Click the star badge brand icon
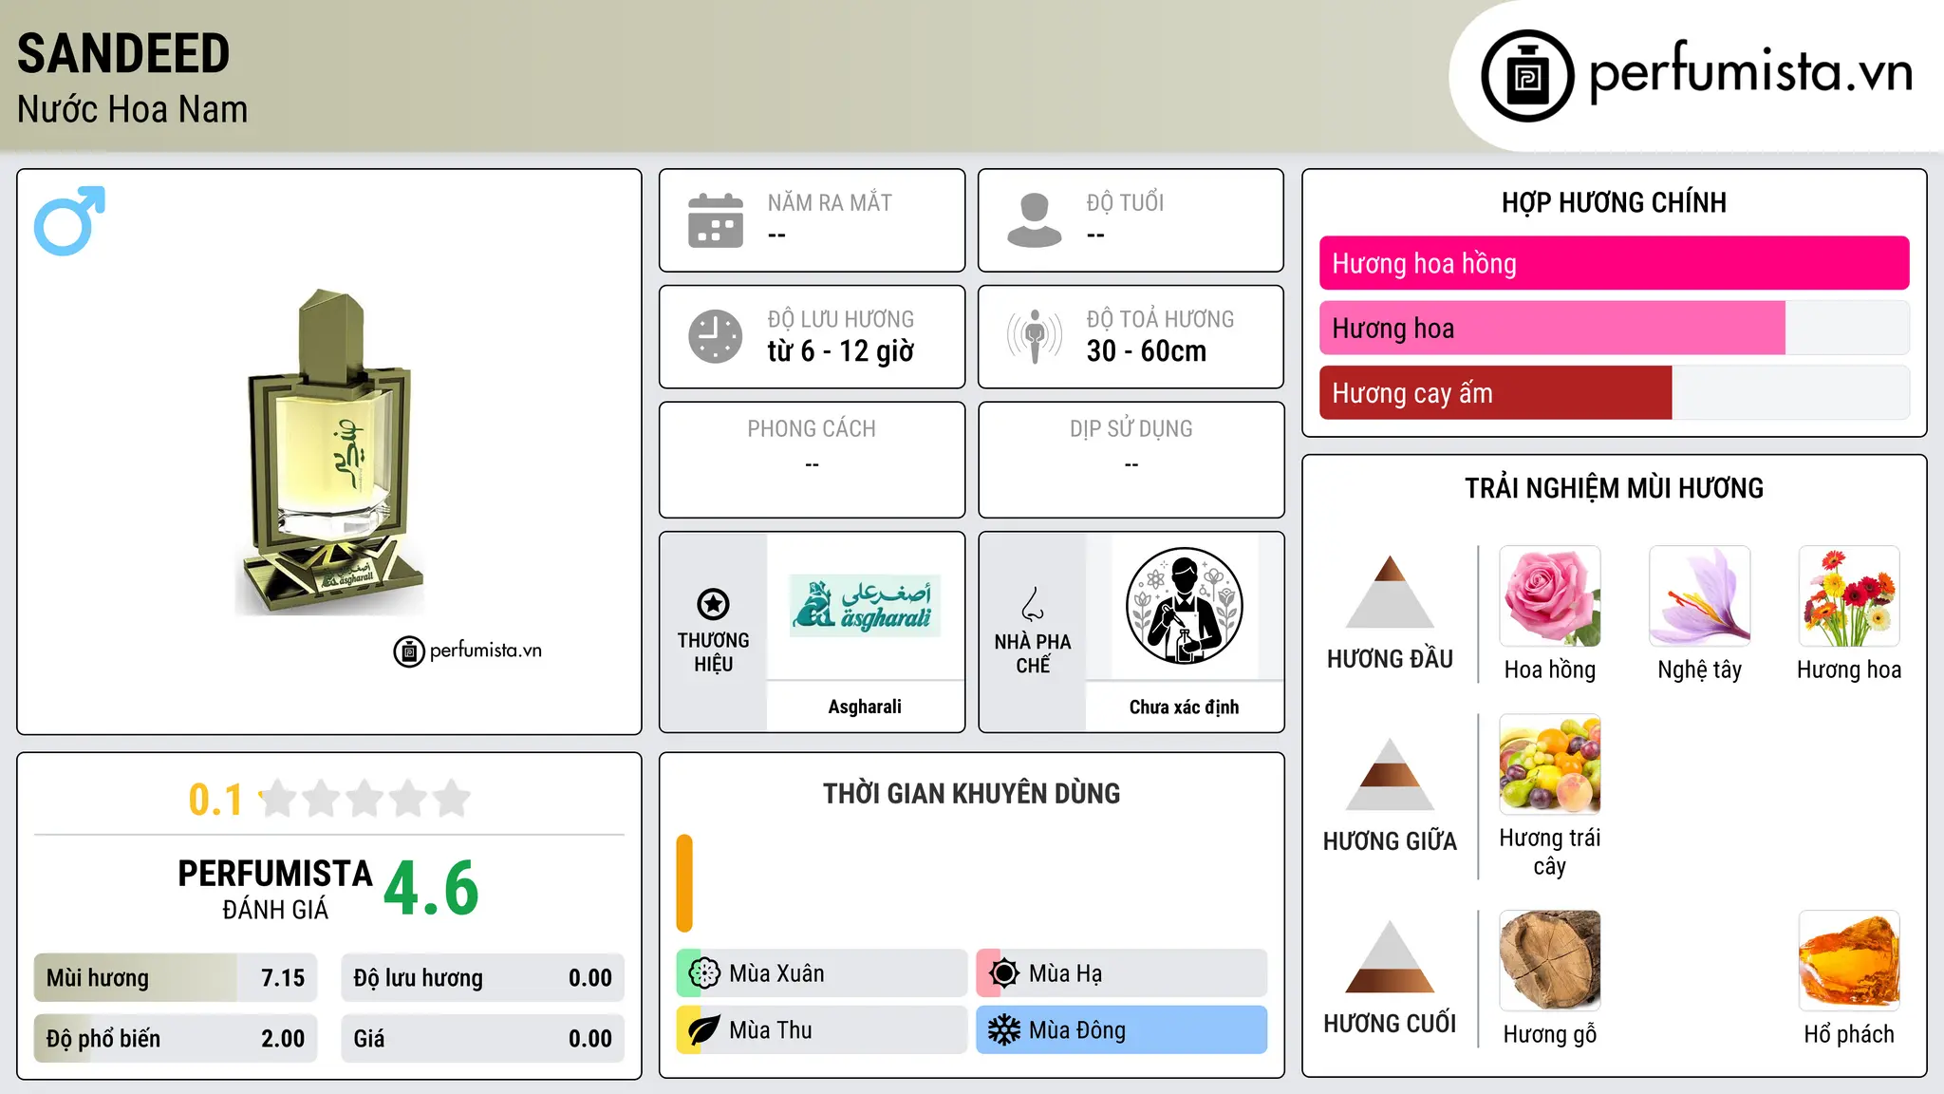The width and height of the screenshot is (1944, 1094). 713,603
